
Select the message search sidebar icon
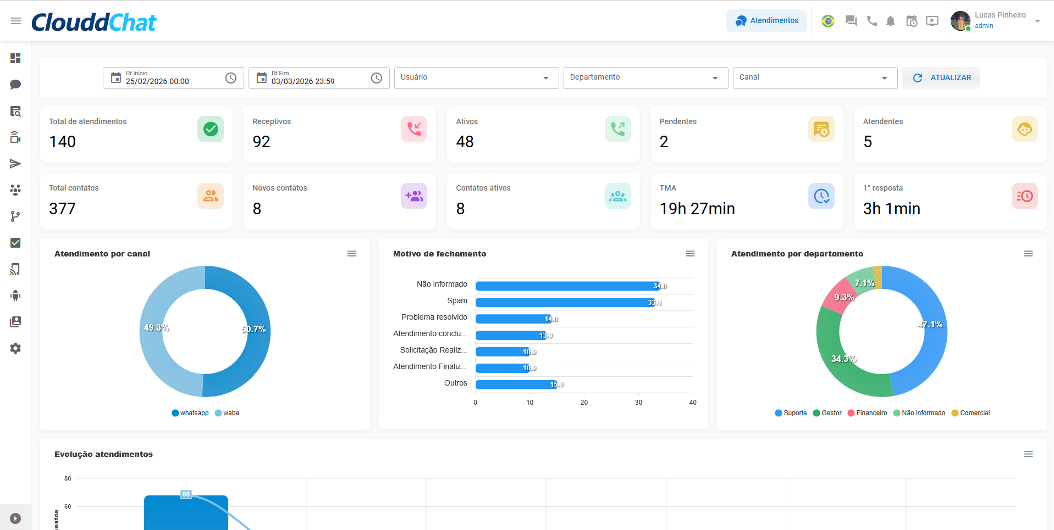tap(15, 111)
